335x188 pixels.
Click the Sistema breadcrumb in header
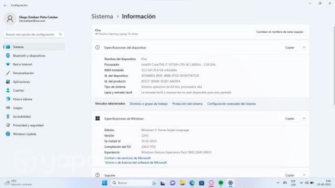pyautogui.click(x=102, y=17)
